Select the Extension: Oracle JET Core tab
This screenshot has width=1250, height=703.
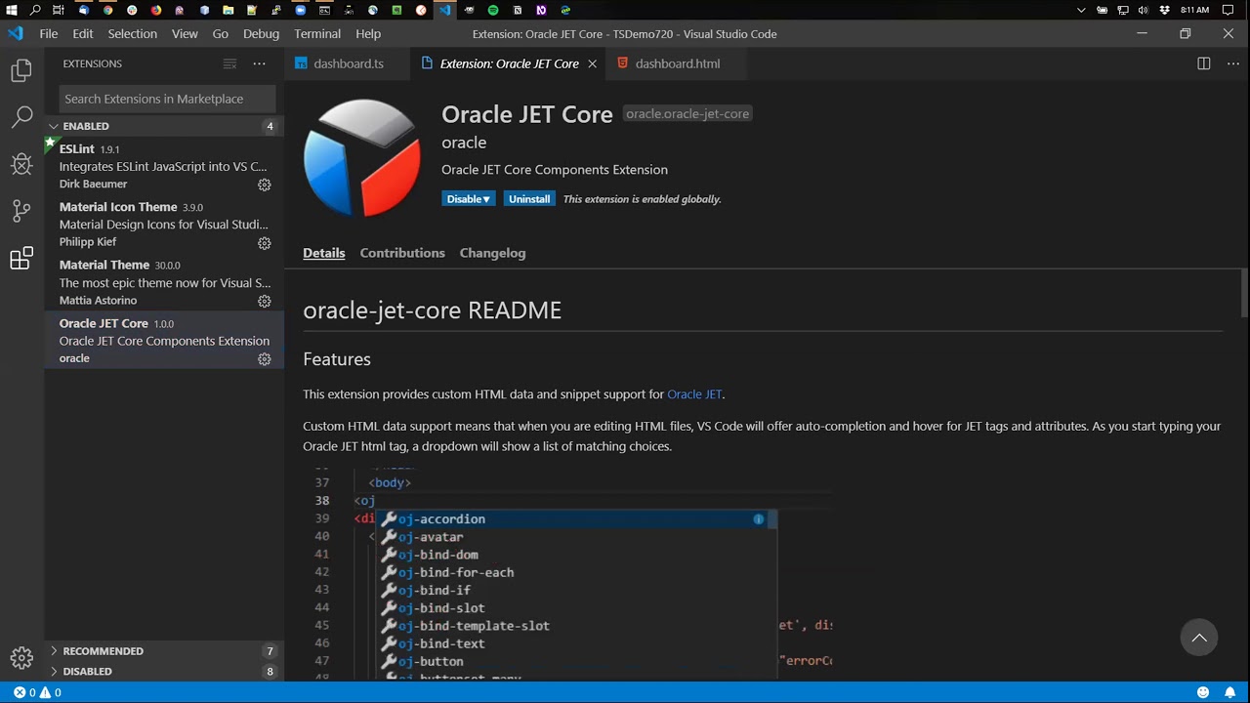[x=509, y=63]
